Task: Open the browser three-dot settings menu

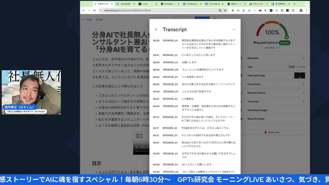Action: pyautogui.click(x=307, y=10)
